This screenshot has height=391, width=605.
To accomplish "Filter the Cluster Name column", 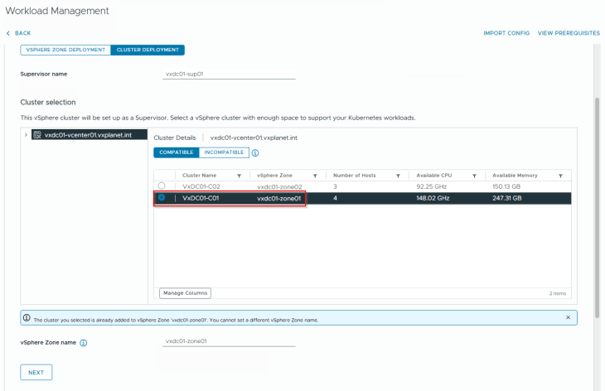I will 239,176.
